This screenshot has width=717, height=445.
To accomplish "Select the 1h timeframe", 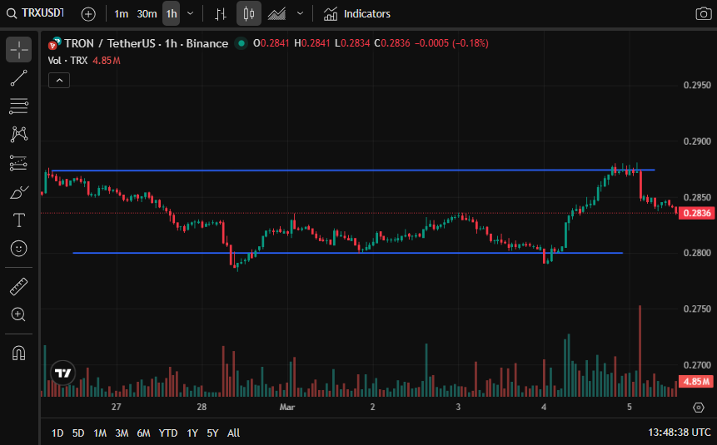I will pos(172,13).
